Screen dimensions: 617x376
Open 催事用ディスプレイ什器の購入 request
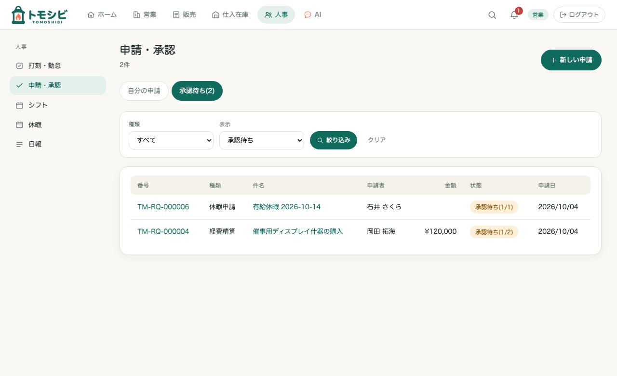pos(298,231)
